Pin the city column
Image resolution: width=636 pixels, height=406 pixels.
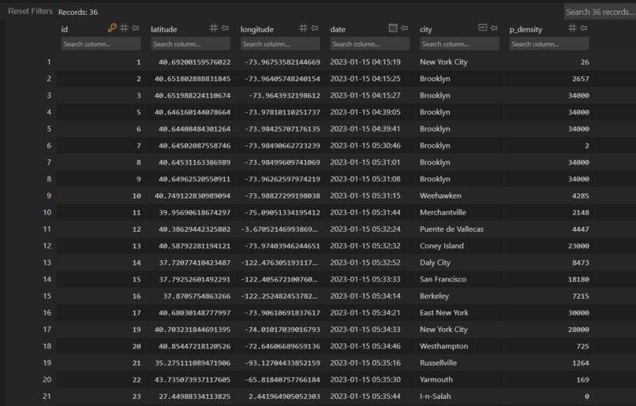494,28
